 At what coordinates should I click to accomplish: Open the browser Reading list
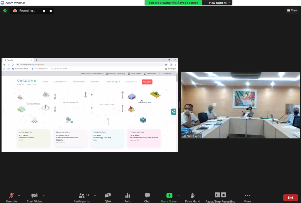[171, 69]
